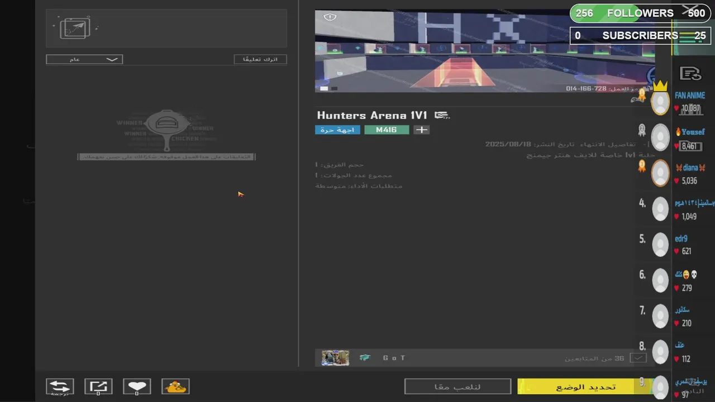Click the flag icon beside Hunters Arena 1V1
715x402 pixels.
[x=442, y=116]
